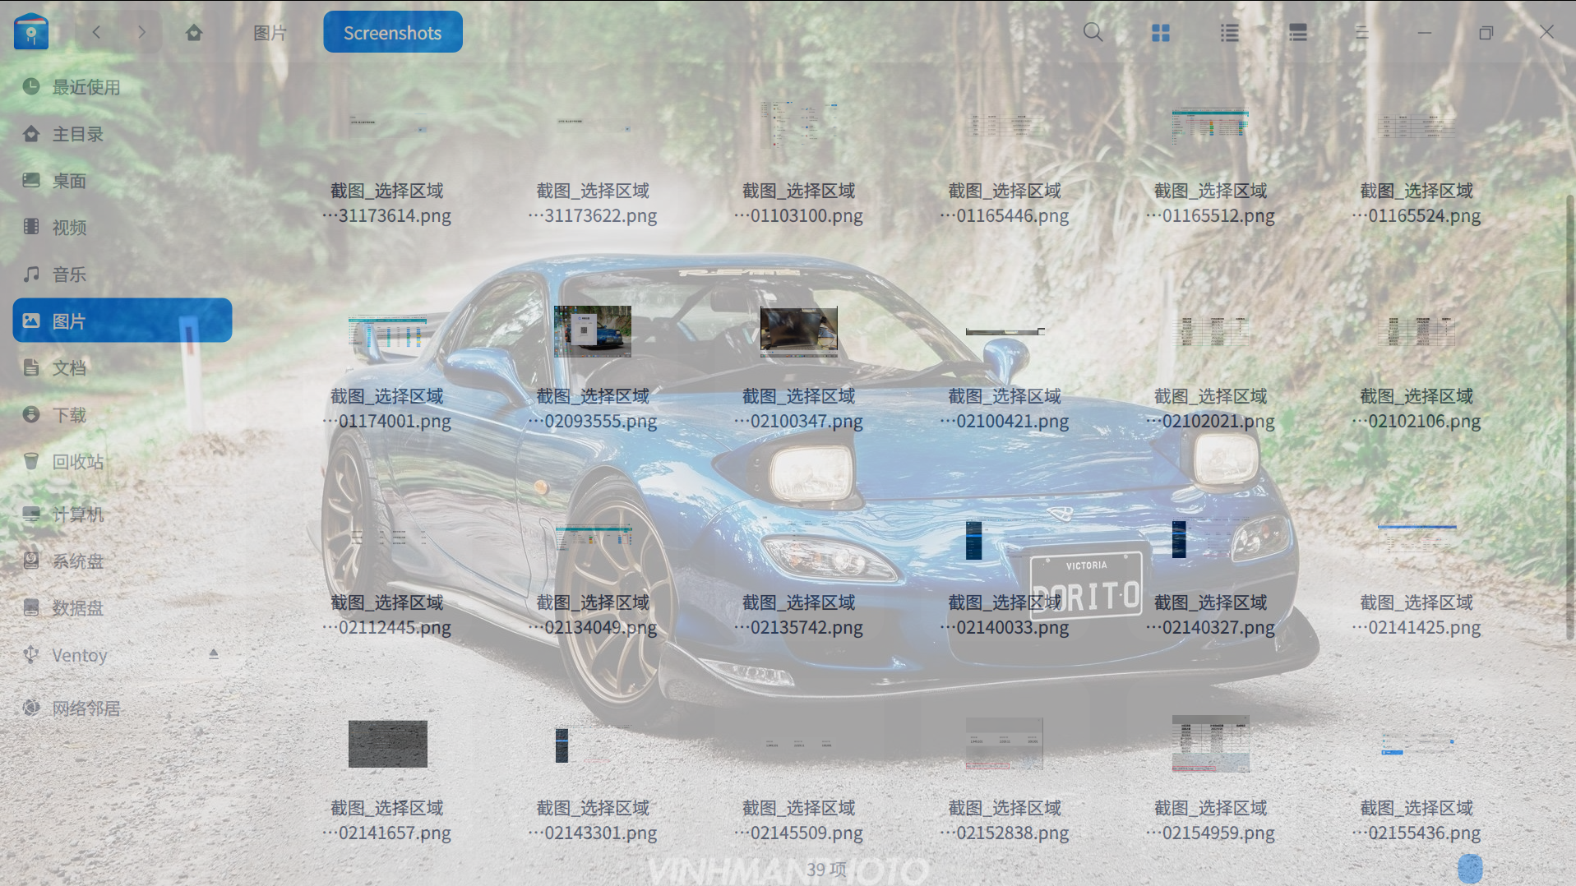1576x886 pixels.
Task: Select the file name ending 02102106.png
Action: pos(1417,408)
